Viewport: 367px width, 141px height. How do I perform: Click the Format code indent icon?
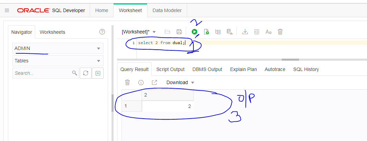point(257,32)
